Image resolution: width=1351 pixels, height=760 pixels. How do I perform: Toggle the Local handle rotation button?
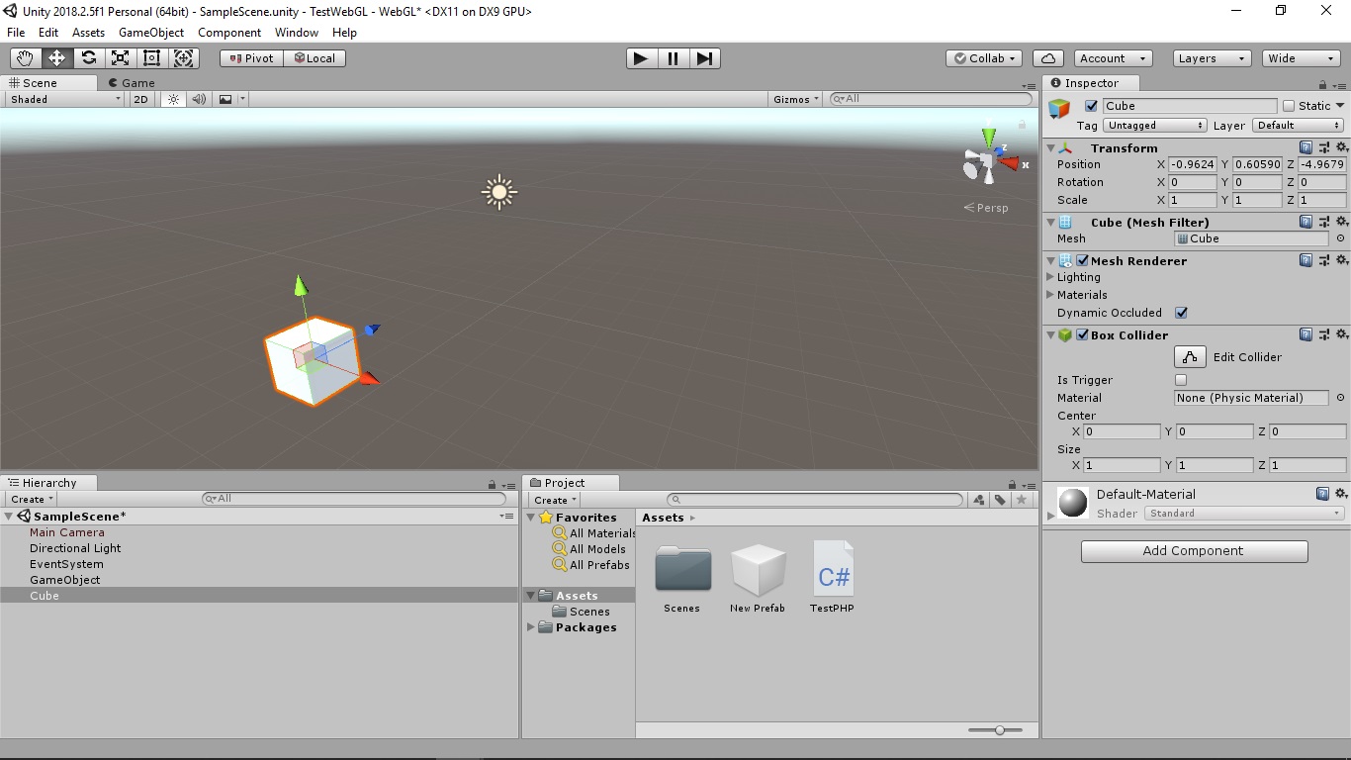pyautogui.click(x=315, y=58)
